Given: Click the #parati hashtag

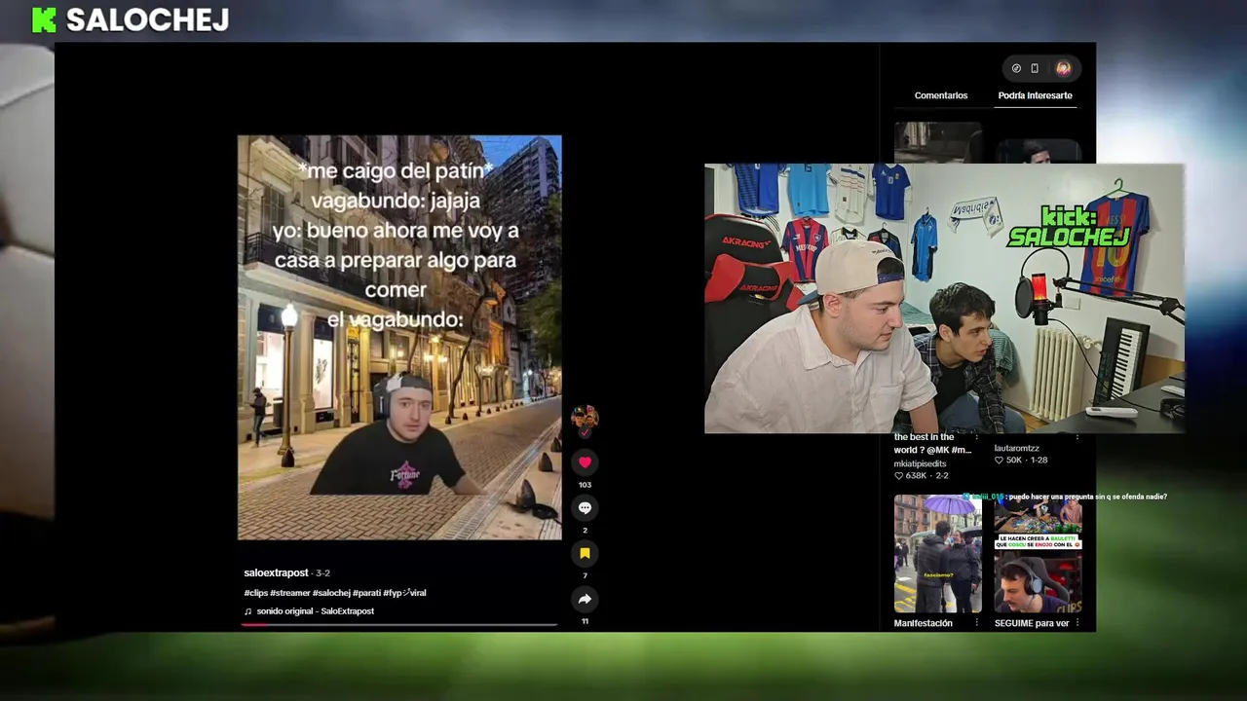Looking at the screenshot, I should coord(366,593).
